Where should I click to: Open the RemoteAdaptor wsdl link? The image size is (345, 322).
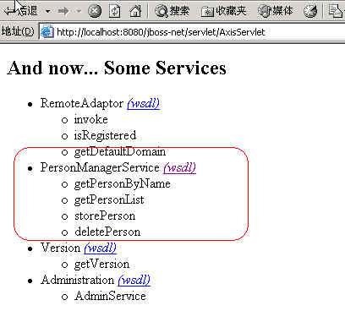(x=144, y=103)
